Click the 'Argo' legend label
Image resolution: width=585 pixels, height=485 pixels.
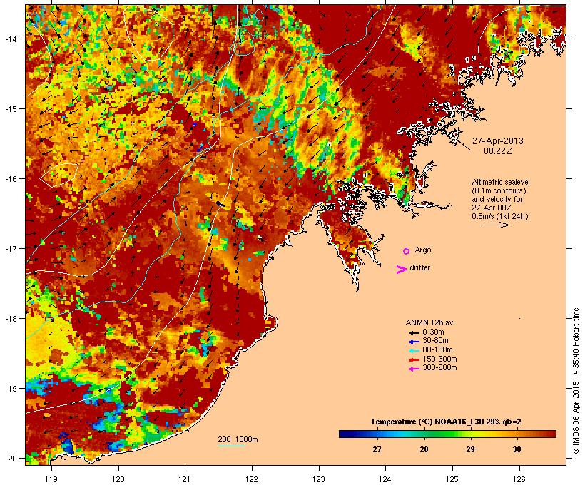tap(423, 250)
